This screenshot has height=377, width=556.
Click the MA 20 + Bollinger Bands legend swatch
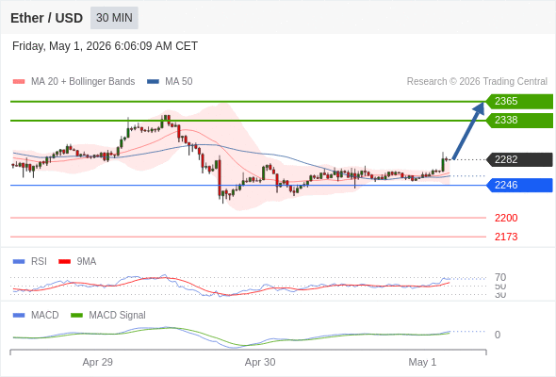pos(19,82)
